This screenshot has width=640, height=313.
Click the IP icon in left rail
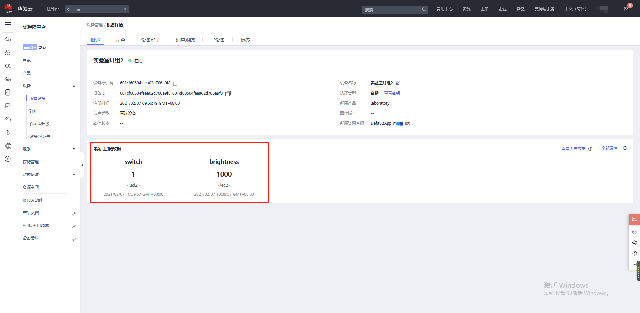(x=8, y=159)
